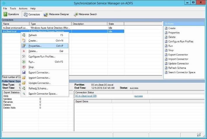The height and width of the screenshot is (139, 207).
Task: Click the Import Connector folder icon
Action: pyautogui.click(x=24, y=78)
